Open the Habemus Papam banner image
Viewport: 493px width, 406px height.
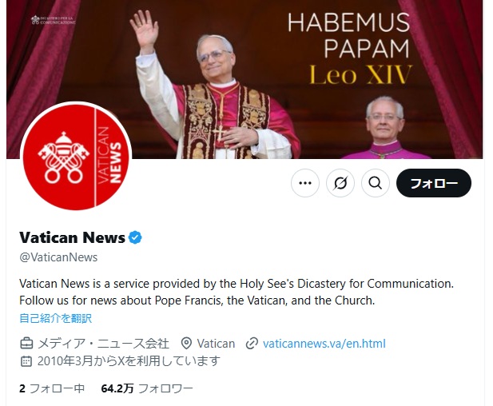(245, 78)
